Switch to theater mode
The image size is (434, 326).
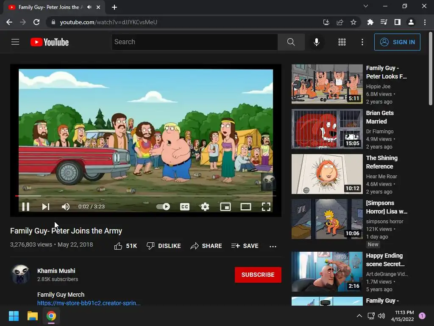pos(246,207)
